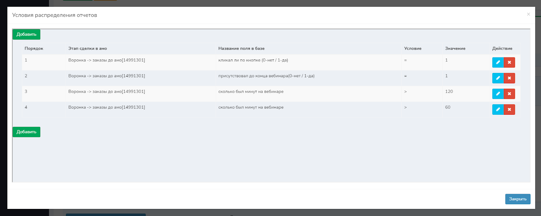The height and width of the screenshot is (216, 541).
Task: Click the bottom Добавить button
Action: click(26, 132)
